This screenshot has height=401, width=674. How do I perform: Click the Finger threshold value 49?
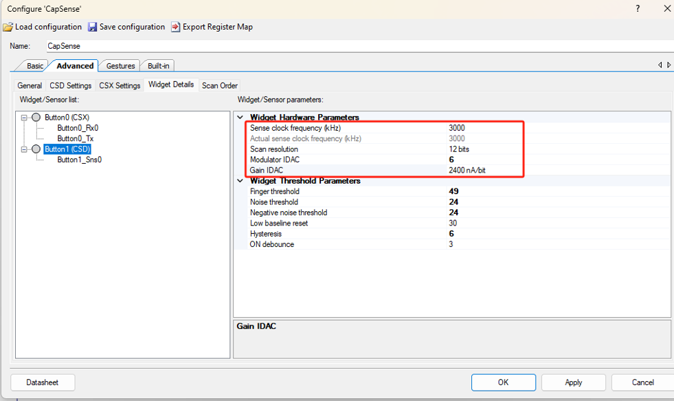tap(453, 191)
